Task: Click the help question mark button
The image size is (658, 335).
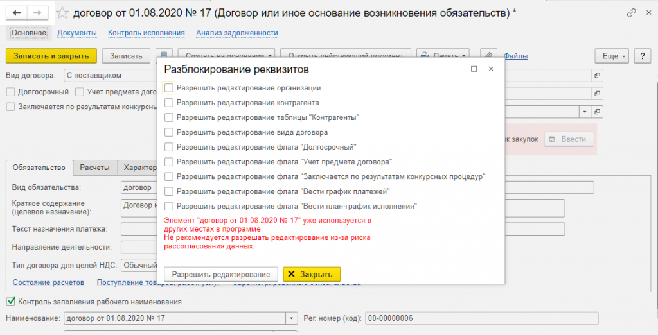Action: tap(643, 56)
